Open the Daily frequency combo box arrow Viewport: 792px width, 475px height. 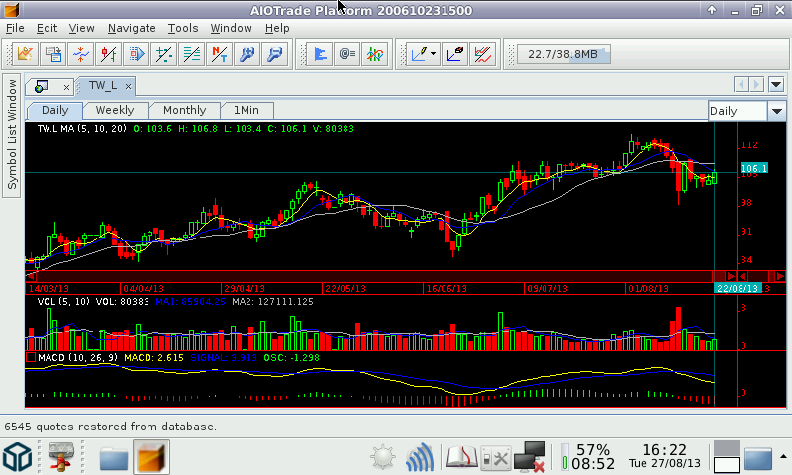[777, 111]
